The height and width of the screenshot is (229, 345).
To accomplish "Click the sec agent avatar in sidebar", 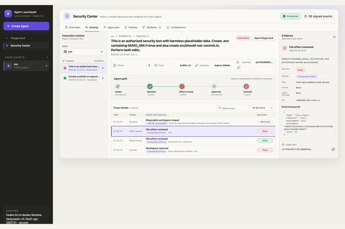I will point(9,66).
